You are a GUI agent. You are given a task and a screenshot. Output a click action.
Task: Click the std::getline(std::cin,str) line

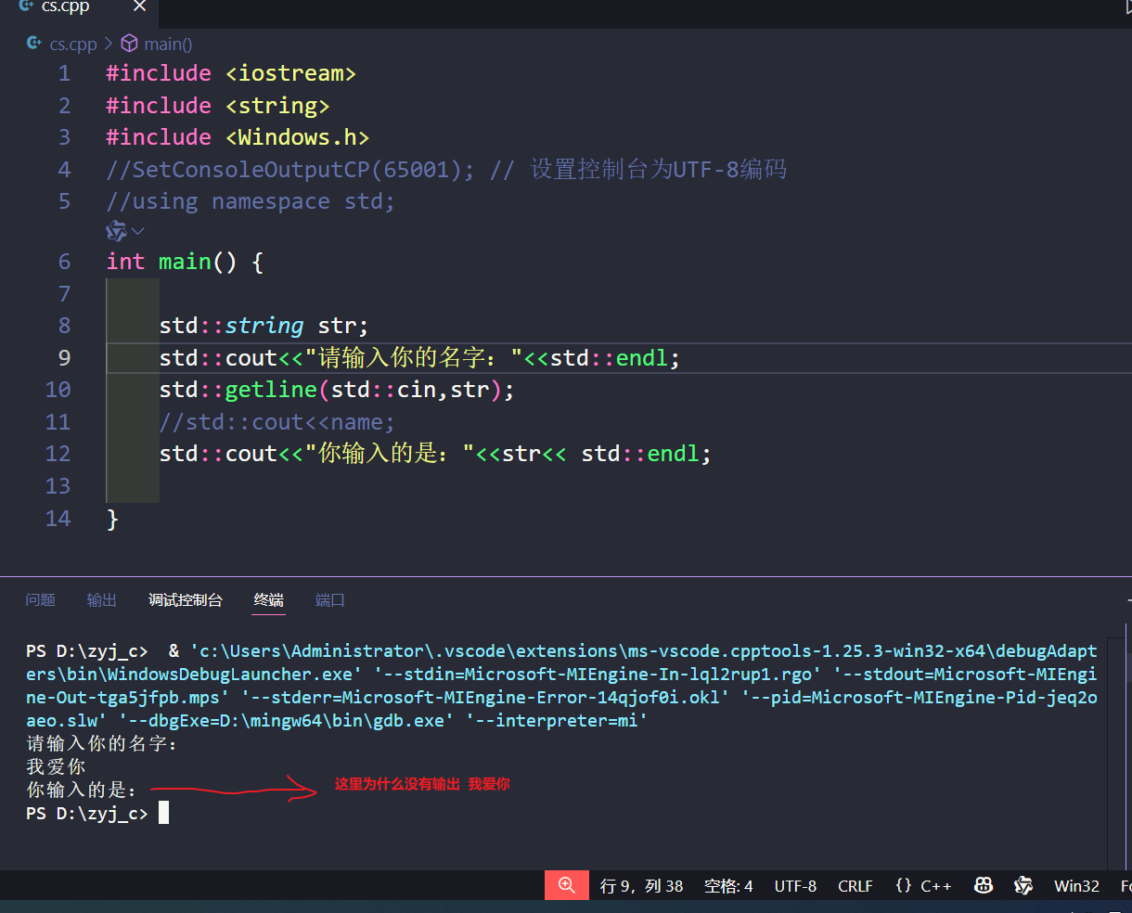[x=336, y=390]
